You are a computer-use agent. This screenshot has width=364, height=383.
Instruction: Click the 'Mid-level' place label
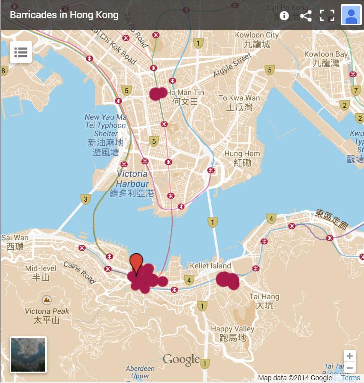point(41,268)
